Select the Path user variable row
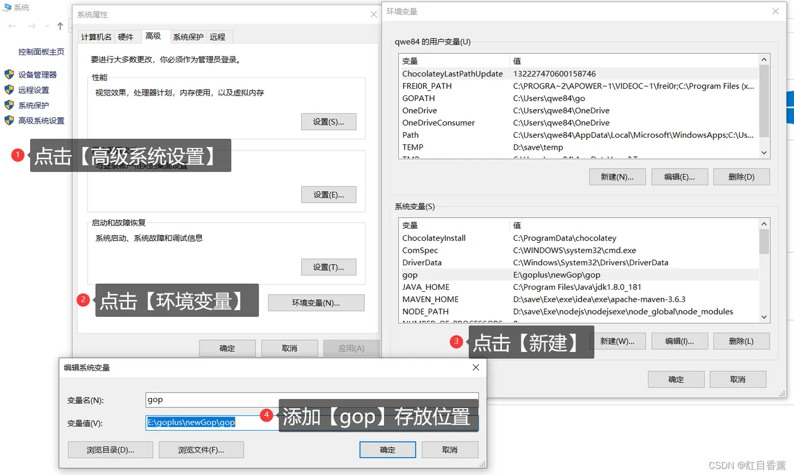This screenshot has height=475, width=794. point(578,135)
